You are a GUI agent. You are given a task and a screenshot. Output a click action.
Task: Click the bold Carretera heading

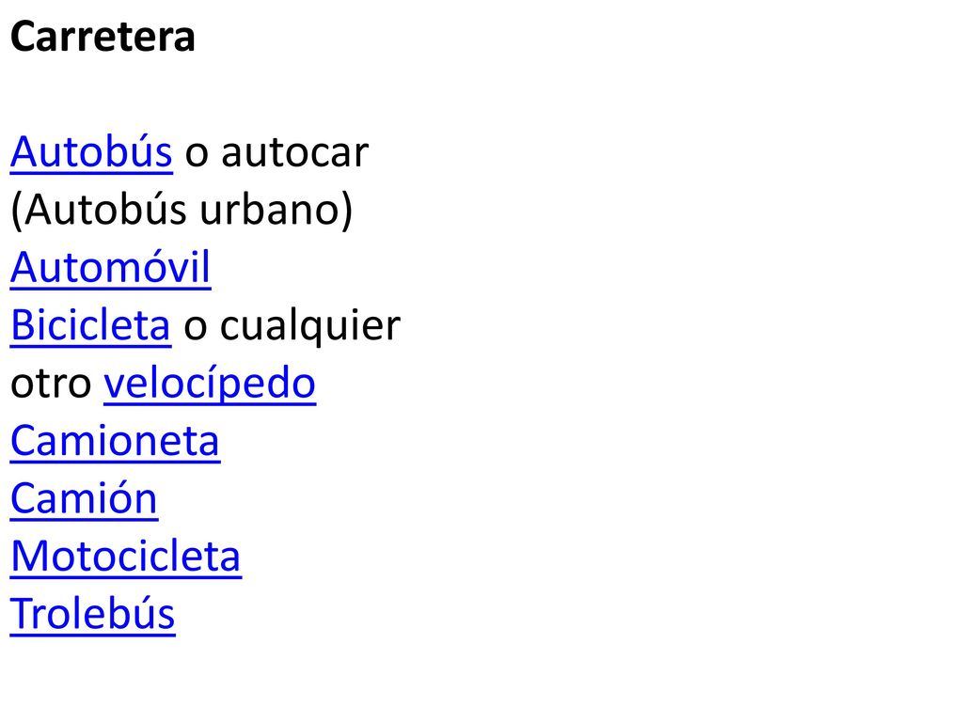(103, 37)
